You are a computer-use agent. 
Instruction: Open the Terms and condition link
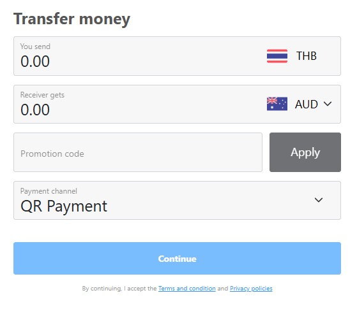tap(187, 289)
